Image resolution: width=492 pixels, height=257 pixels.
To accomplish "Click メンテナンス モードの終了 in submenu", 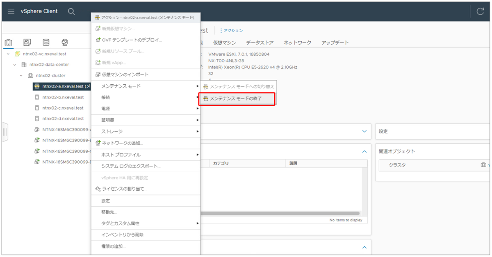I will pyautogui.click(x=237, y=99).
